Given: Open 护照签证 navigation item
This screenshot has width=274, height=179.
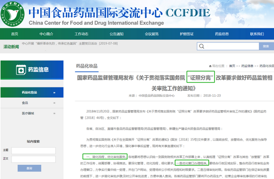Looking at the screenshot, I should pyautogui.click(x=187, y=34).
